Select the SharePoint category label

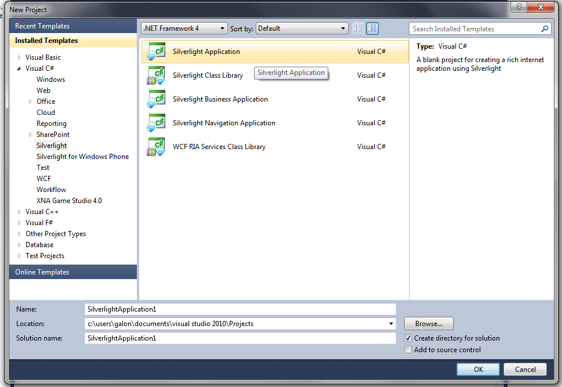coord(53,135)
